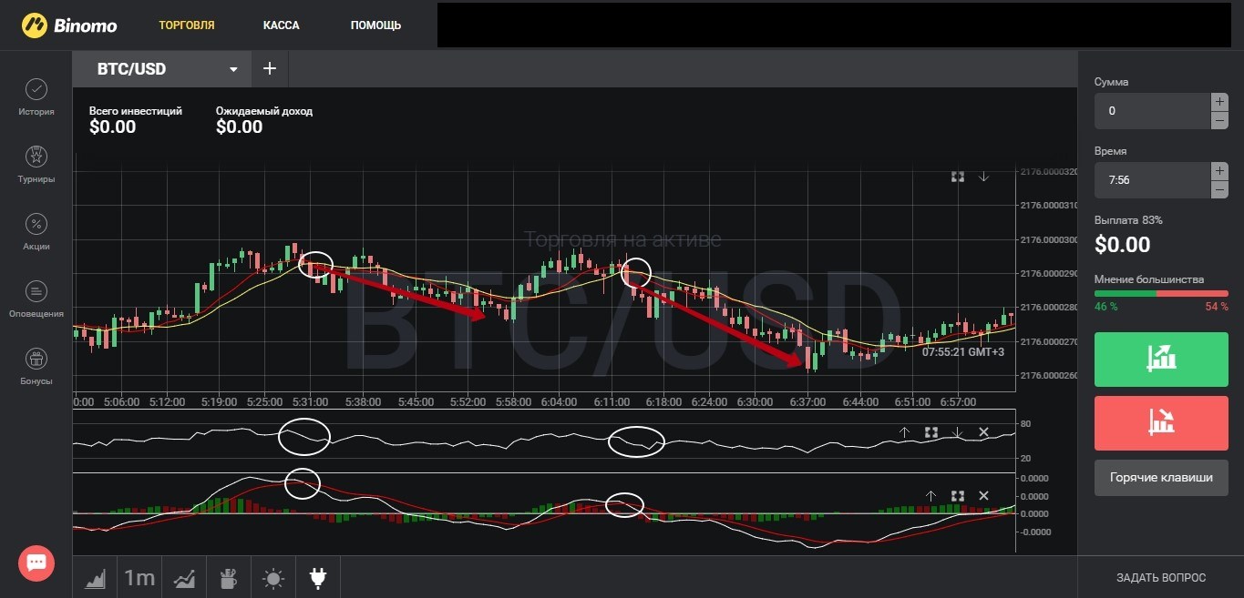Go to the Касса tab

282,25
